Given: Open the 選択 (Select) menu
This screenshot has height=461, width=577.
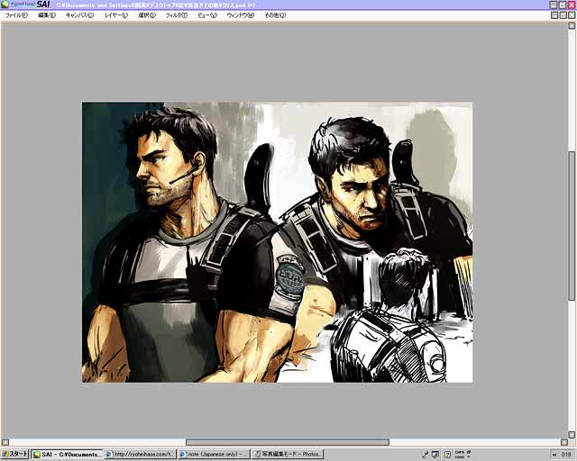Looking at the screenshot, I should pos(147,15).
